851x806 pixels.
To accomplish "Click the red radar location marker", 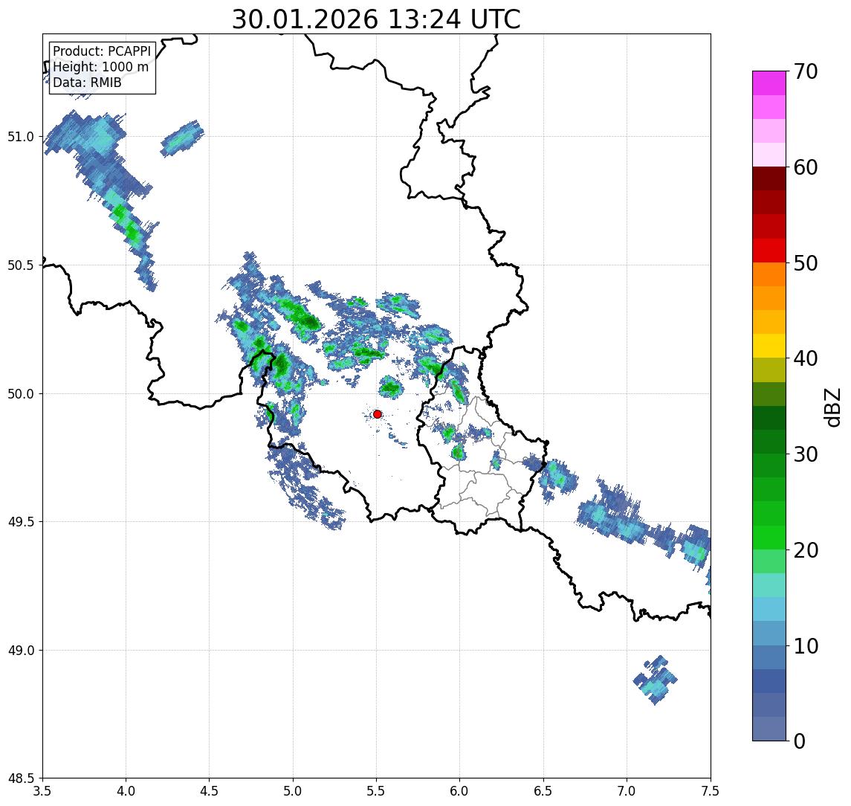I will pos(378,414).
